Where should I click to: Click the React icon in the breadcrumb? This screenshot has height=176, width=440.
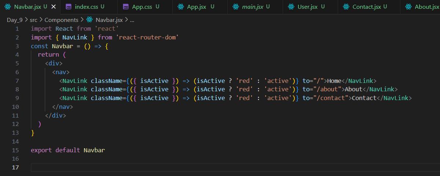coord(89,20)
